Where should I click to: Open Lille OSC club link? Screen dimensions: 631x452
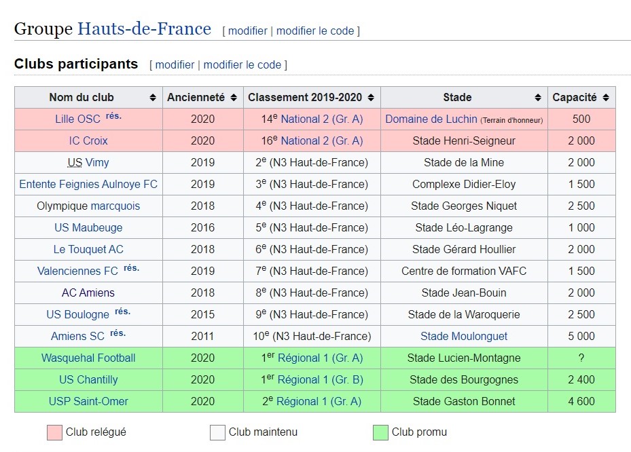click(x=77, y=119)
